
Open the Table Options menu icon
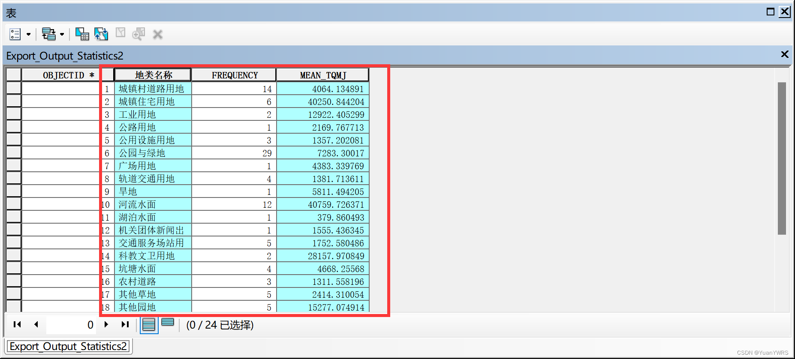click(x=15, y=34)
